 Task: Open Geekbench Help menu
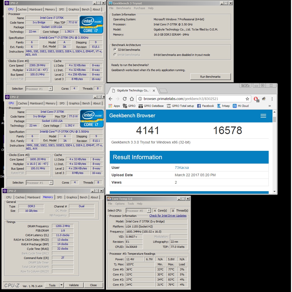tap(151, 8)
